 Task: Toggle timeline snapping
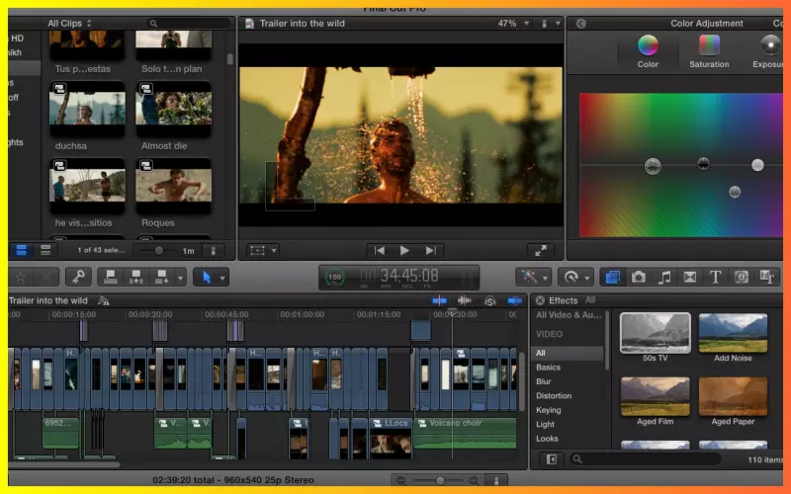pos(514,301)
